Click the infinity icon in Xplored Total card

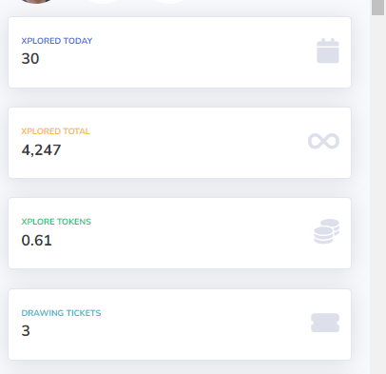tap(323, 141)
